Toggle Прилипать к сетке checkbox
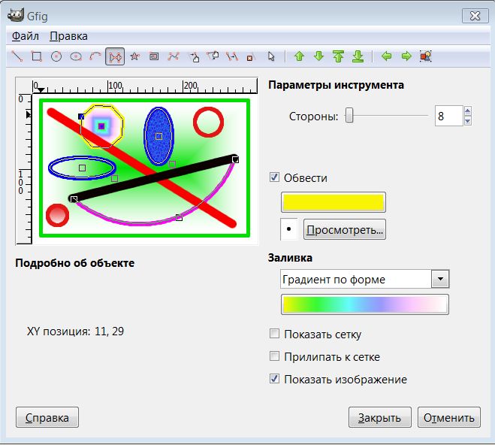The width and height of the screenshot is (495, 445). (x=274, y=357)
